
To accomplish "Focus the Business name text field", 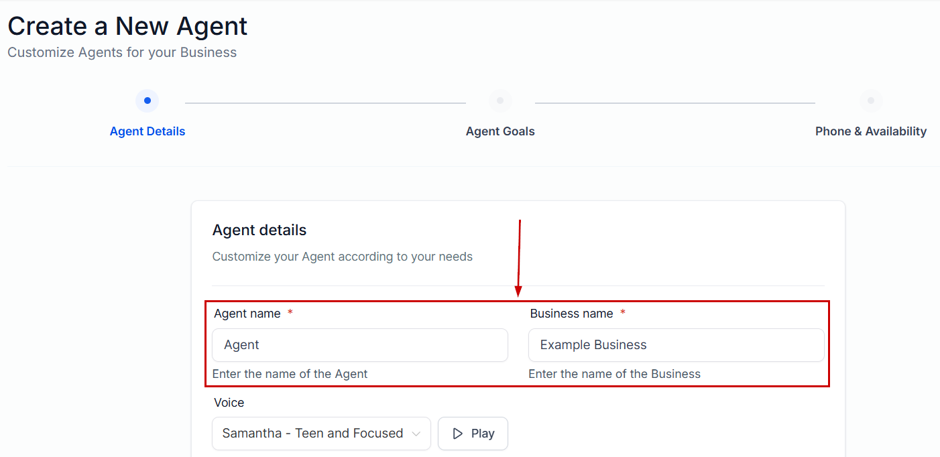I will point(676,345).
